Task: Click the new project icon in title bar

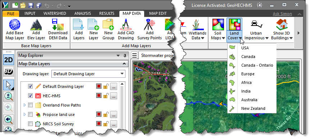Action: click(x=15, y=5)
